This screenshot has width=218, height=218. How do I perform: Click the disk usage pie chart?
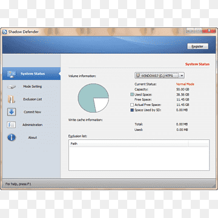93,98
